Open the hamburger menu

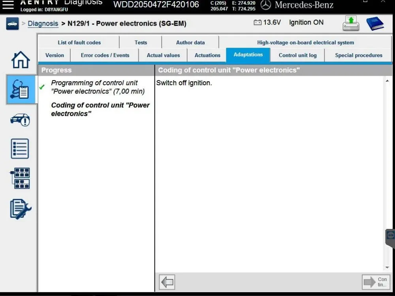point(8,5)
